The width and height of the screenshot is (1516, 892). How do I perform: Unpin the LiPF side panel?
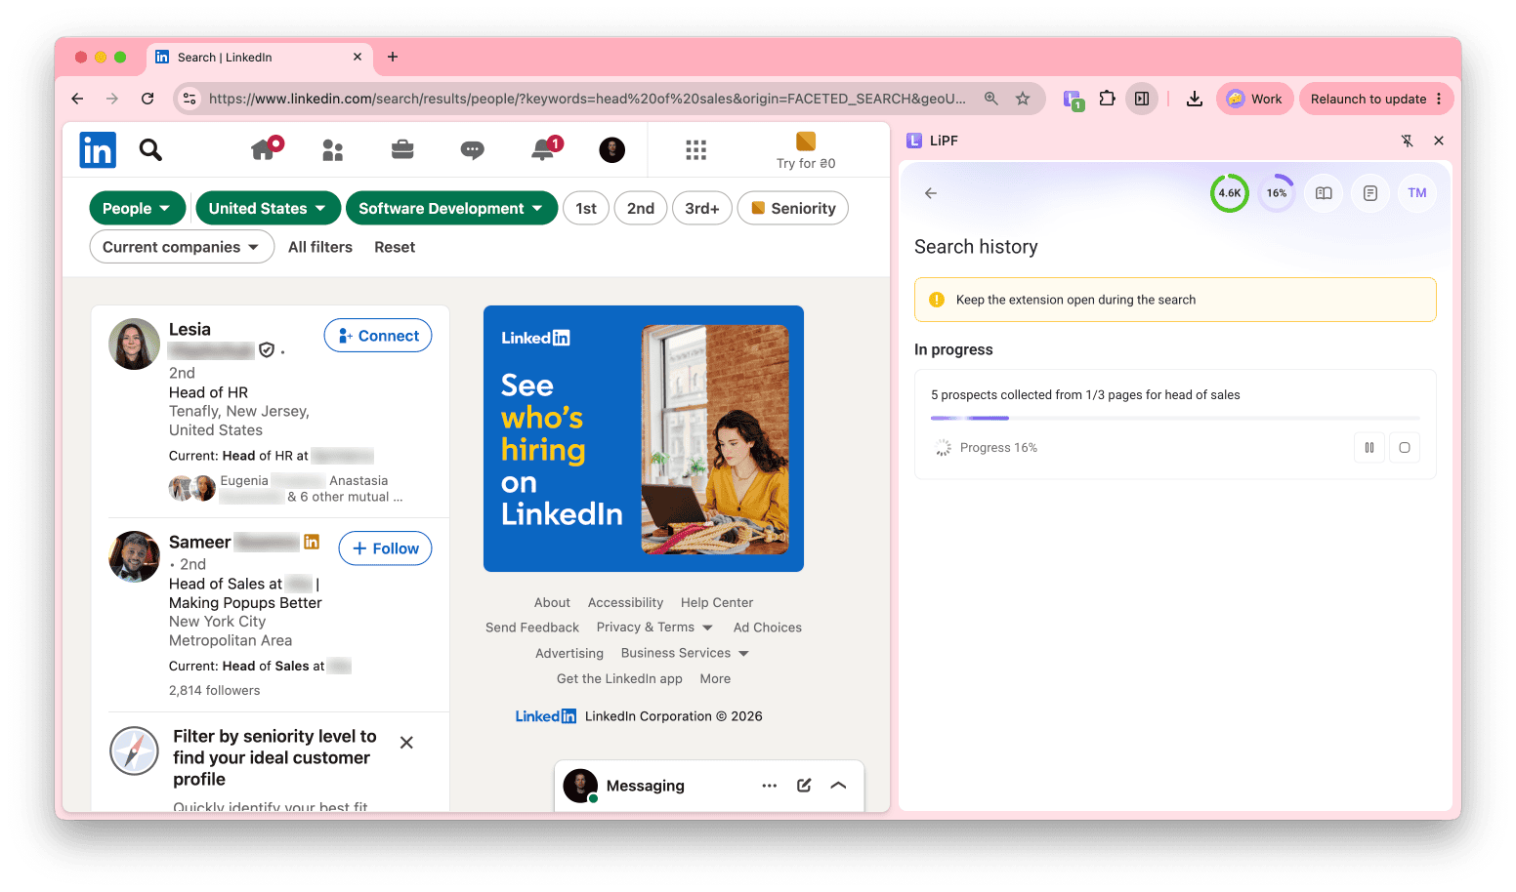click(1408, 141)
